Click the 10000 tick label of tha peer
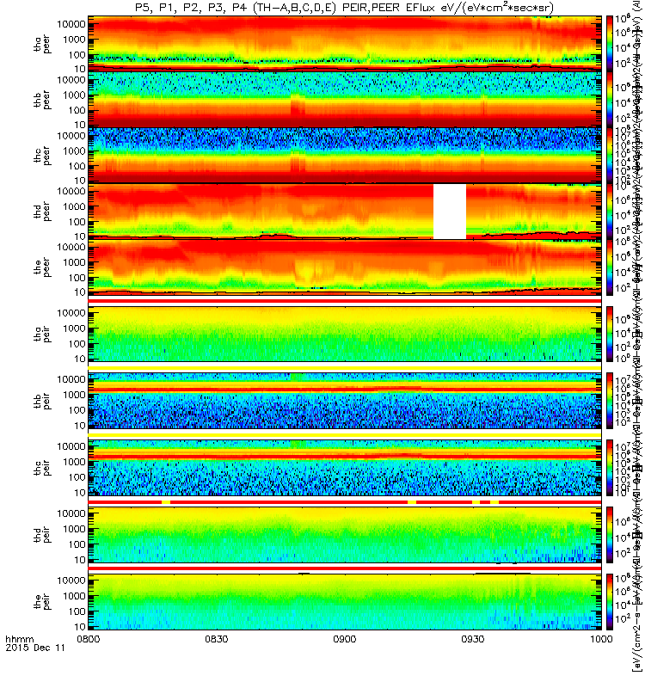Screen dimensions: 645x688 [x=71, y=24]
